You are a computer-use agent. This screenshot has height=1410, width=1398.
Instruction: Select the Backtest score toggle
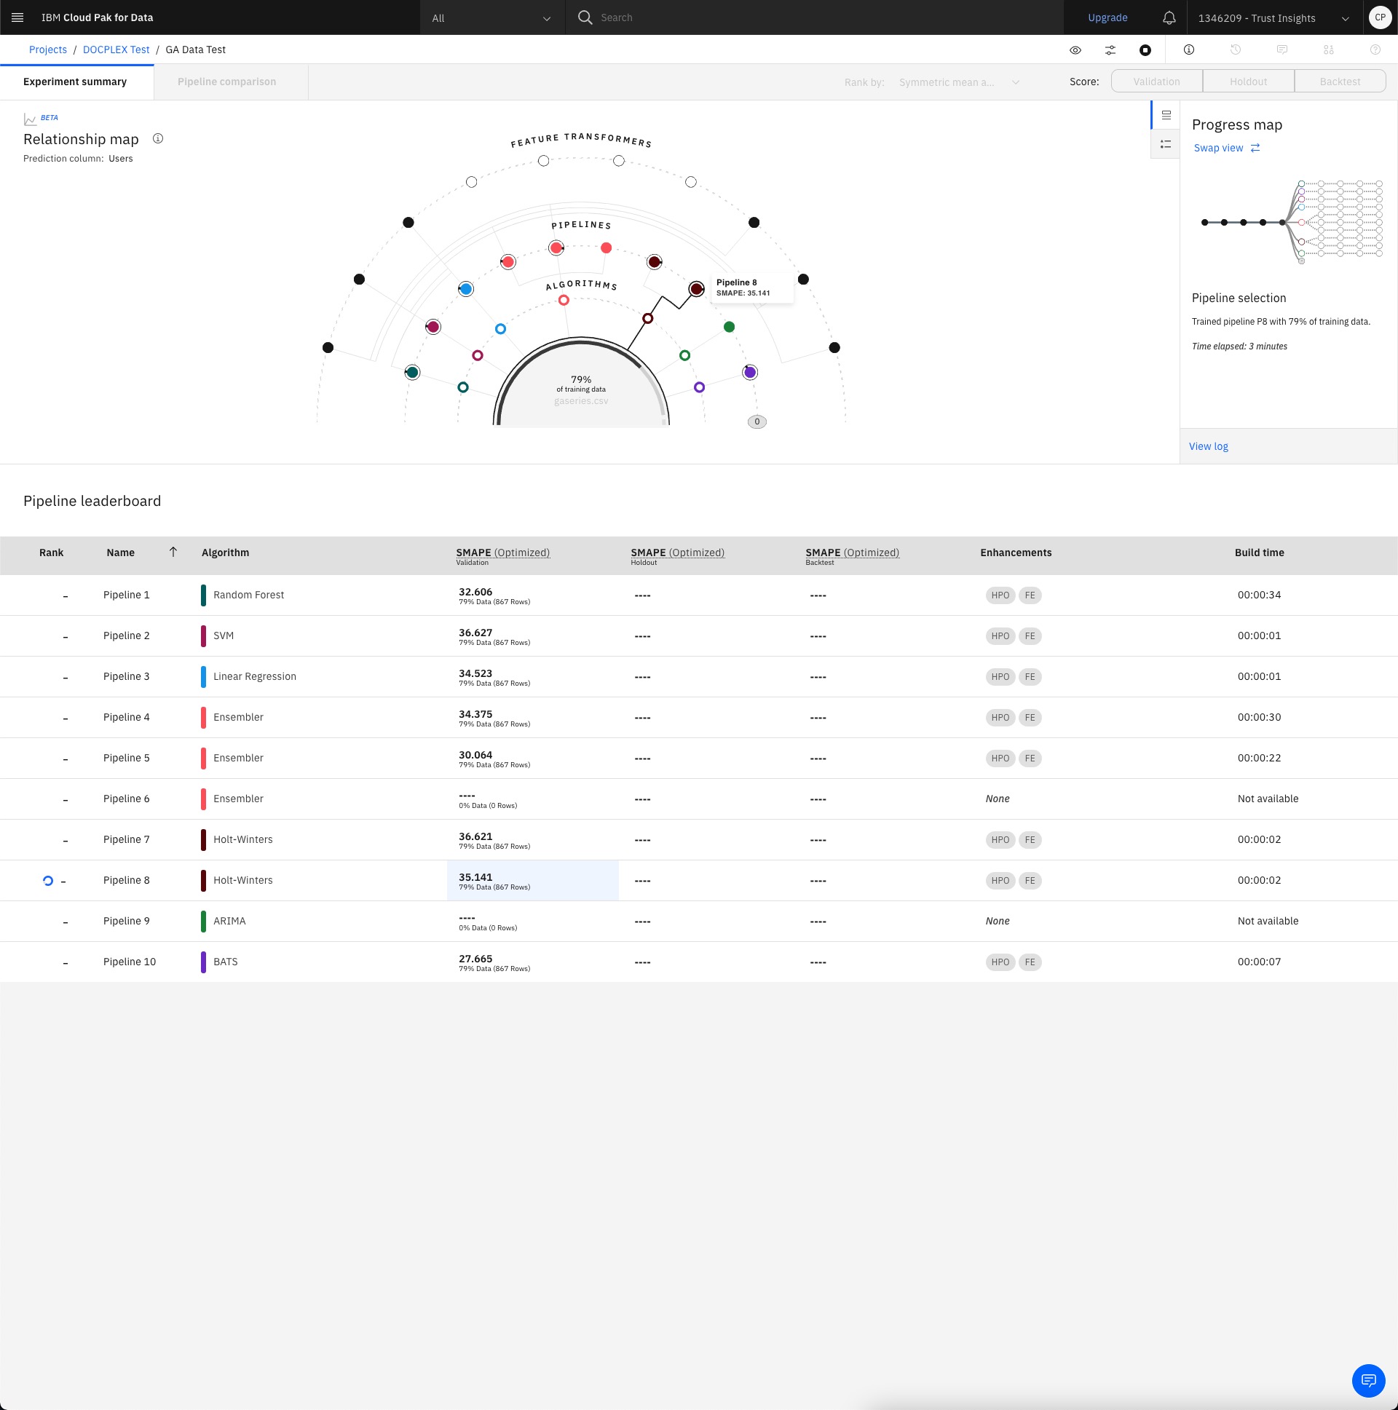(1340, 82)
